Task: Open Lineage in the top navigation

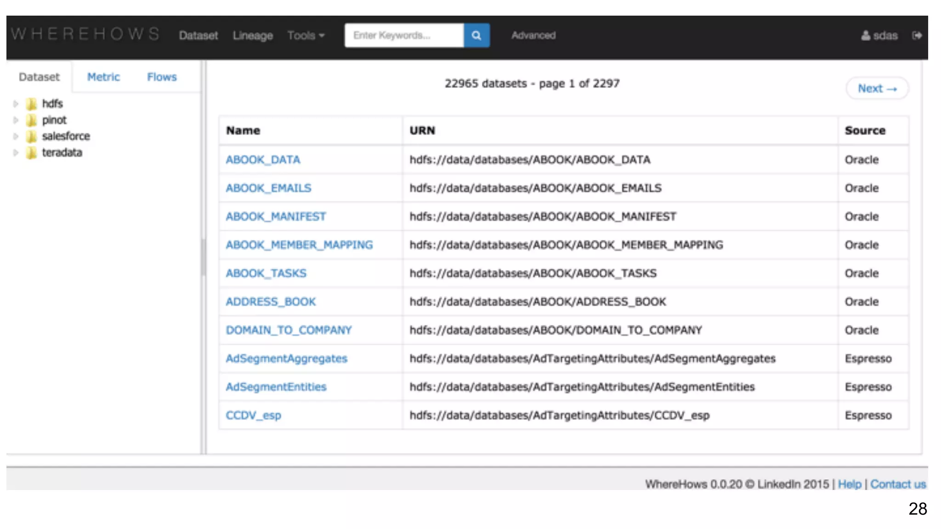Action: [253, 35]
